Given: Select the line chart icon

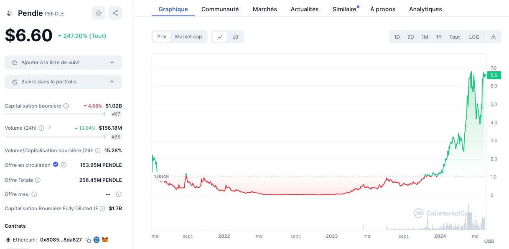Looking at the screenshot, I should [x=220, y=37].
